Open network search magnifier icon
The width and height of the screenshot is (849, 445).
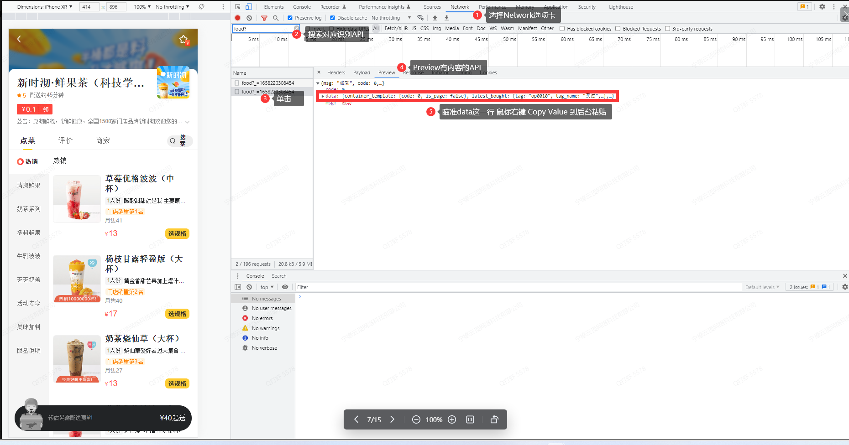tap(276, 18)
